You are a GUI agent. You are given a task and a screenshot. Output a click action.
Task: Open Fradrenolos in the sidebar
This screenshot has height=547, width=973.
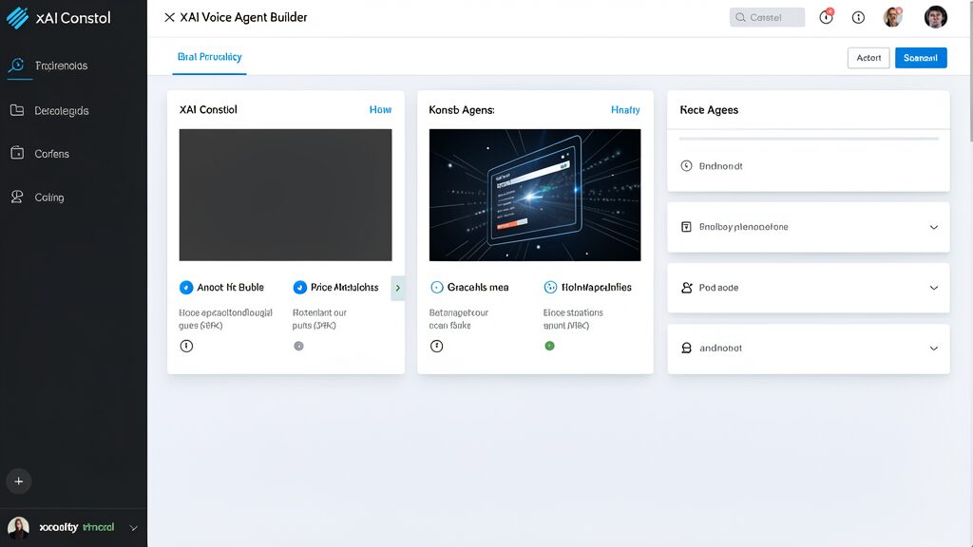(x=61, y=66)
